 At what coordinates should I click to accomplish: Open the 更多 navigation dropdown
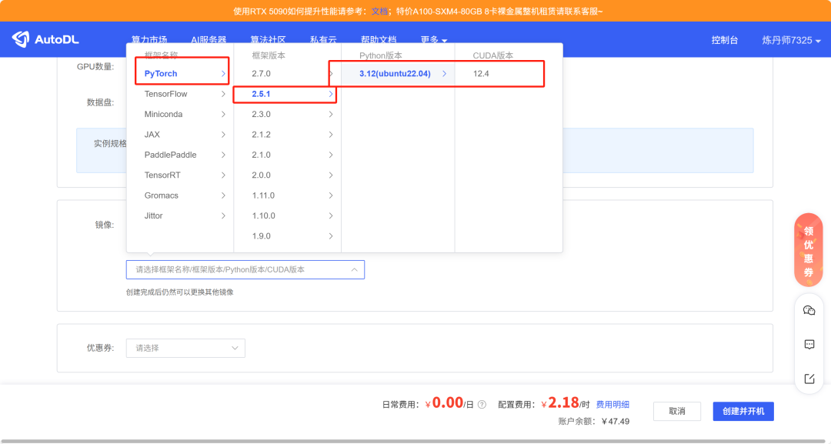[433, 40]
